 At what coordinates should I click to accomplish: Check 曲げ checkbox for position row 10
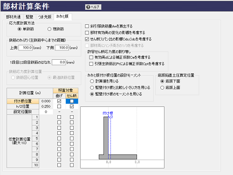59,165
